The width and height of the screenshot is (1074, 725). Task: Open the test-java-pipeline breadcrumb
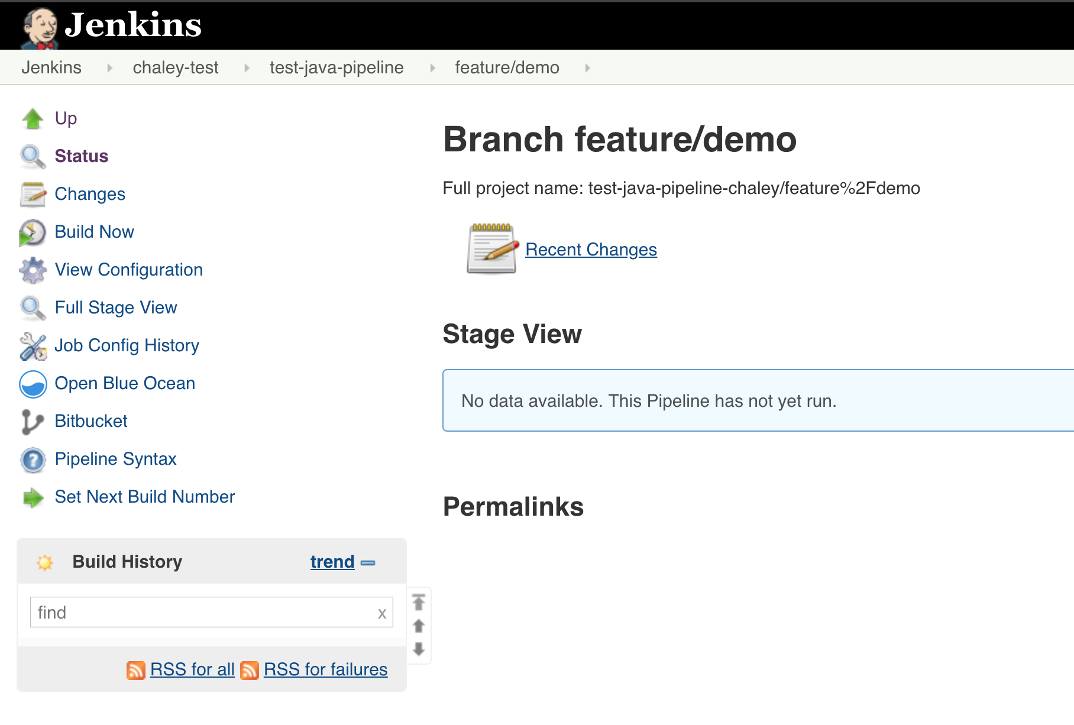[337, 67]
